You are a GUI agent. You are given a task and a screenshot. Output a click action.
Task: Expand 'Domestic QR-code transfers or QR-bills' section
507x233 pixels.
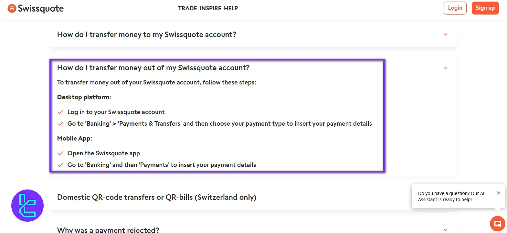[156, 197]
